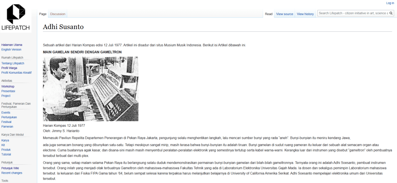Click the Events sidebar link

6,112
